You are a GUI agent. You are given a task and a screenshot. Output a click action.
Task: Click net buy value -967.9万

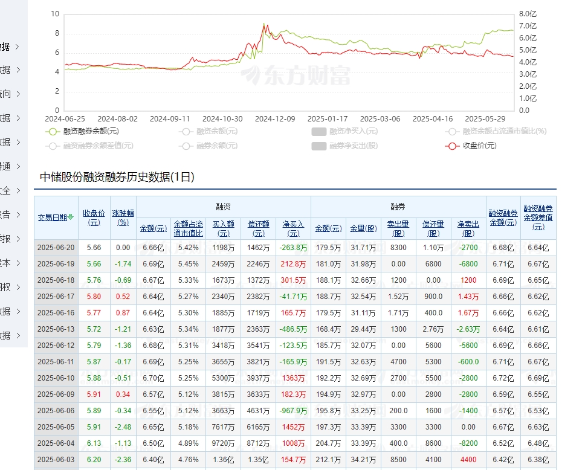tap(293, 411)
